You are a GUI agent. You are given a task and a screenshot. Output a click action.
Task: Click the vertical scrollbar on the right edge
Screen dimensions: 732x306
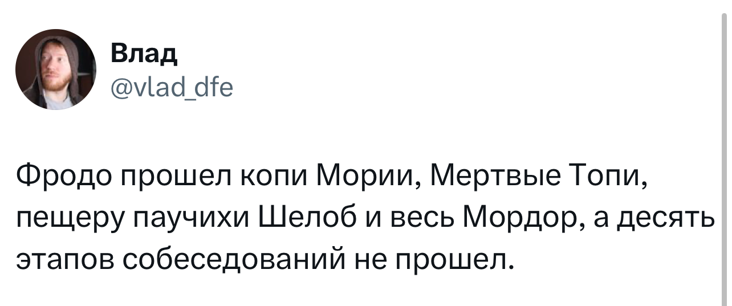(724, 153)
